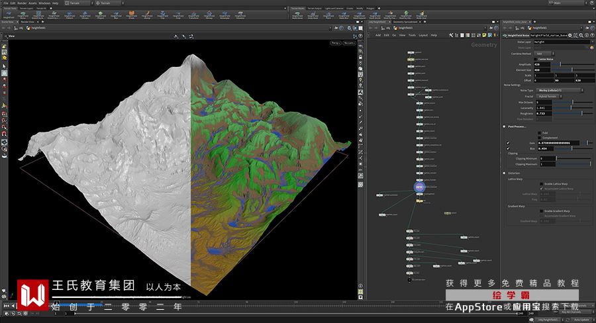596x323 pixels.
Task: Click the highlighted heightfield node in network
Action: coord(420,187)
